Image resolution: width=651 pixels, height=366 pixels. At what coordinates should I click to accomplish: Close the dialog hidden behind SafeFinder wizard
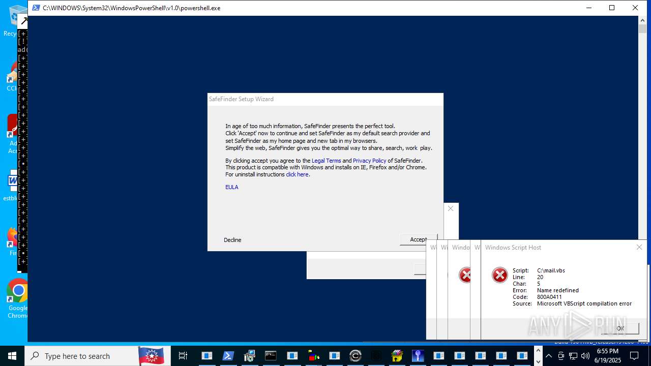tap(450, 208)
